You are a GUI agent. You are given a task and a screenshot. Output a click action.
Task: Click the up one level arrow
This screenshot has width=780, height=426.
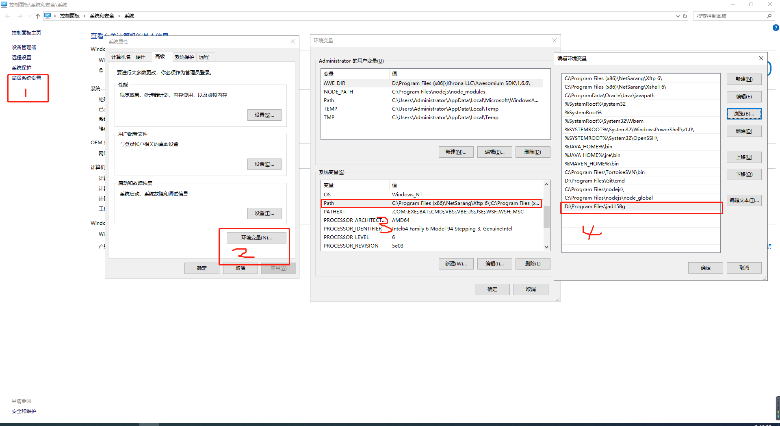pyautogui.click(x=37, y=16)
